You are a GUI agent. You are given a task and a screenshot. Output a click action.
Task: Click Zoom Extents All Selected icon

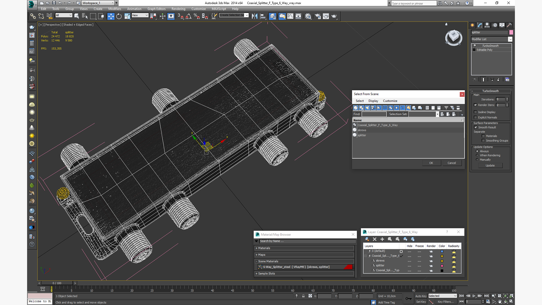pyautogui.click(x=512, y=296)
